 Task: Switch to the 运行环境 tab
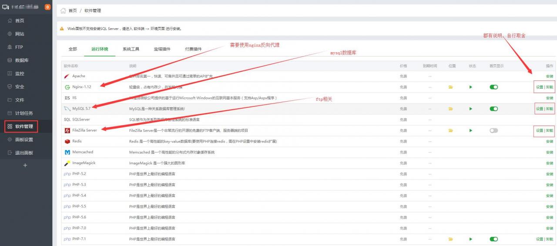click(100, 49)
